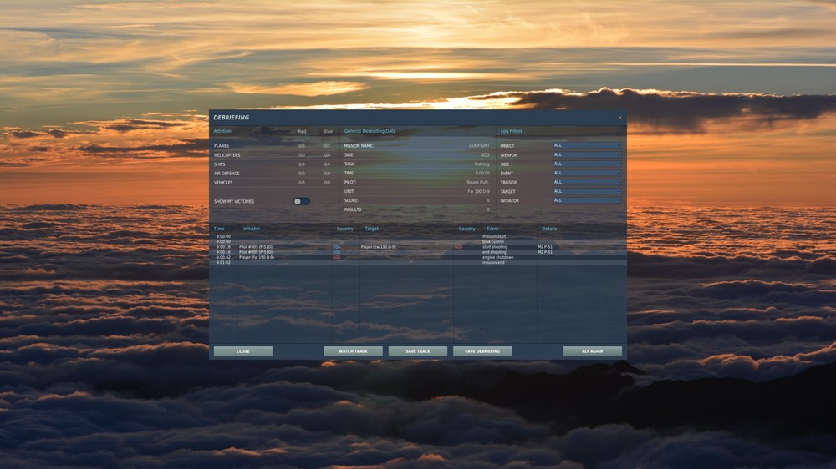Sort the log by the Time column header

tap(219, 229)
